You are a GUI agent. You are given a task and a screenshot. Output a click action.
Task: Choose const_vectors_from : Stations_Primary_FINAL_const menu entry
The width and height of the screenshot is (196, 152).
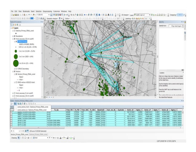33,107
